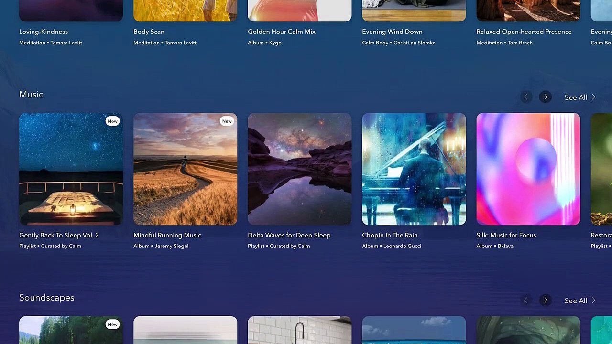The image size is (612, 344).
Task: Open See All for Music section
Action: [580, 97]
